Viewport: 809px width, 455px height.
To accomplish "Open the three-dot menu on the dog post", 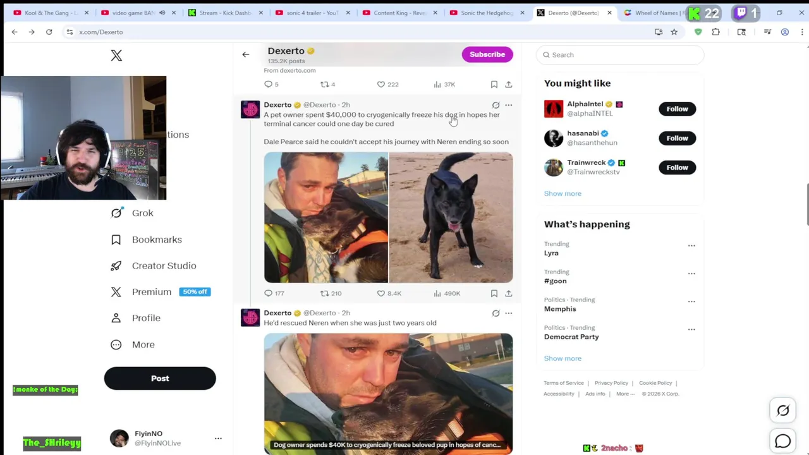I will coord(509,105).
